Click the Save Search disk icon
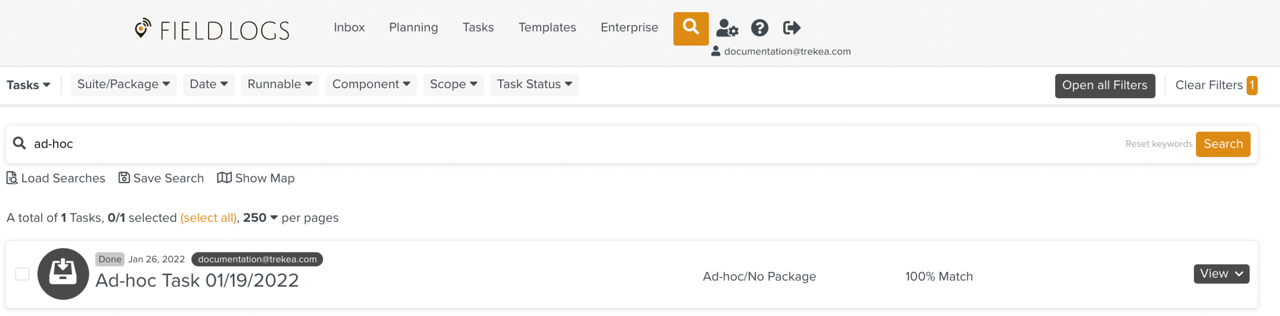1280x316 pixels. coord(124,178)
